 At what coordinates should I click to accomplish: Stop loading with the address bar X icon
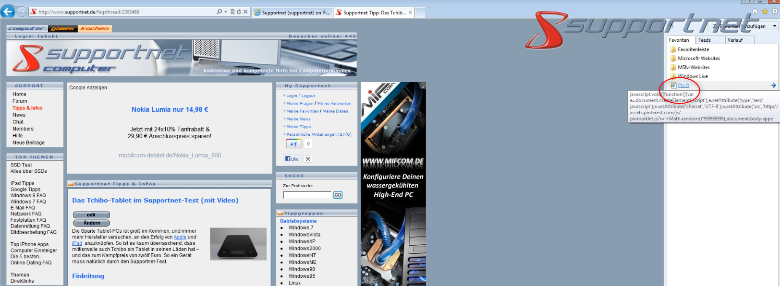click(245, 12)
